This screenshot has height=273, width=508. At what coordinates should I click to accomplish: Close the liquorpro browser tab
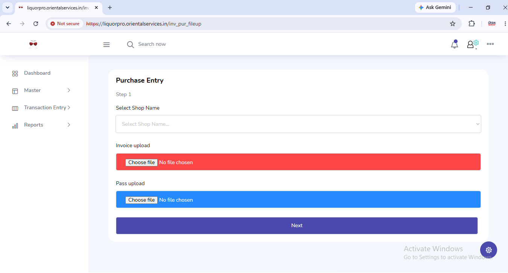96,8
